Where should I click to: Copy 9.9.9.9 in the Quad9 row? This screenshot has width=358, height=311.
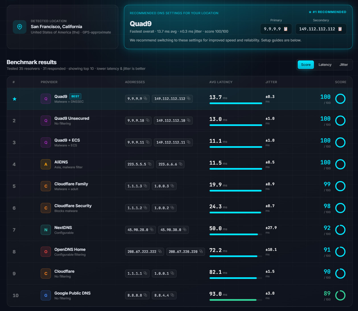pos(145,98)
